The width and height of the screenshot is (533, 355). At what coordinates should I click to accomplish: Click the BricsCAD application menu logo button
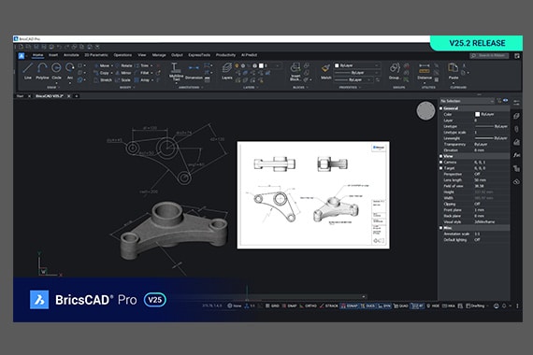pos(22,56)
